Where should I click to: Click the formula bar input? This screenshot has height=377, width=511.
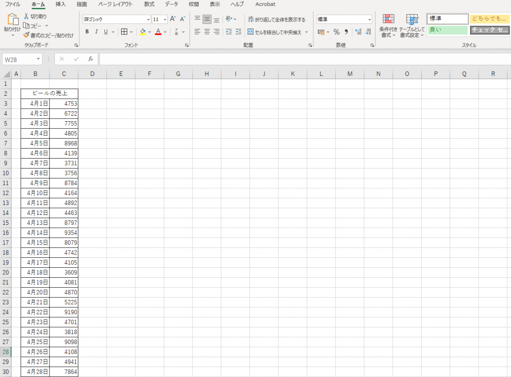[x=305, y=59]
